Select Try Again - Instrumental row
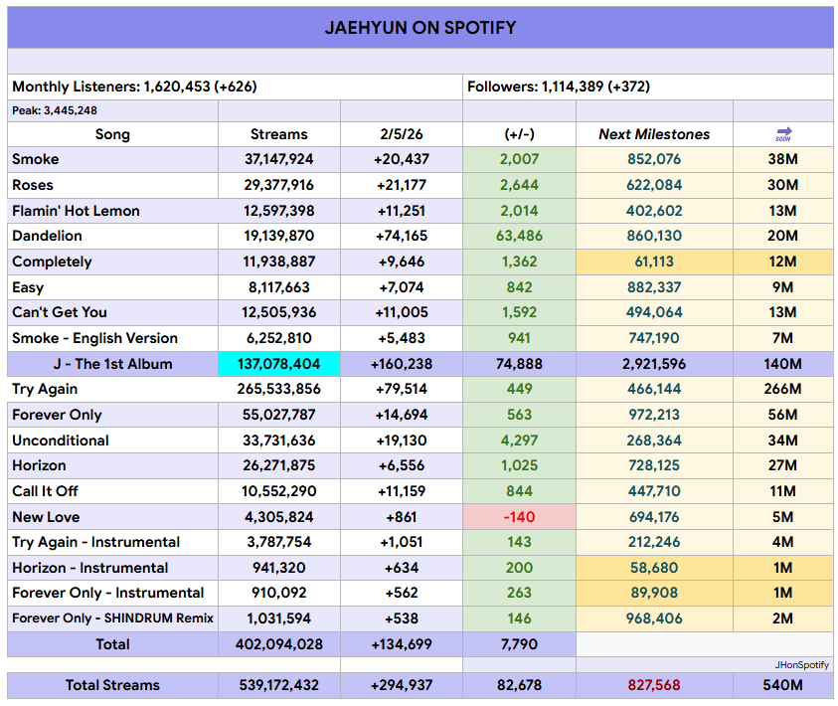Image resolution: width=838 pixels, height=706 pixels. point(420,543)
